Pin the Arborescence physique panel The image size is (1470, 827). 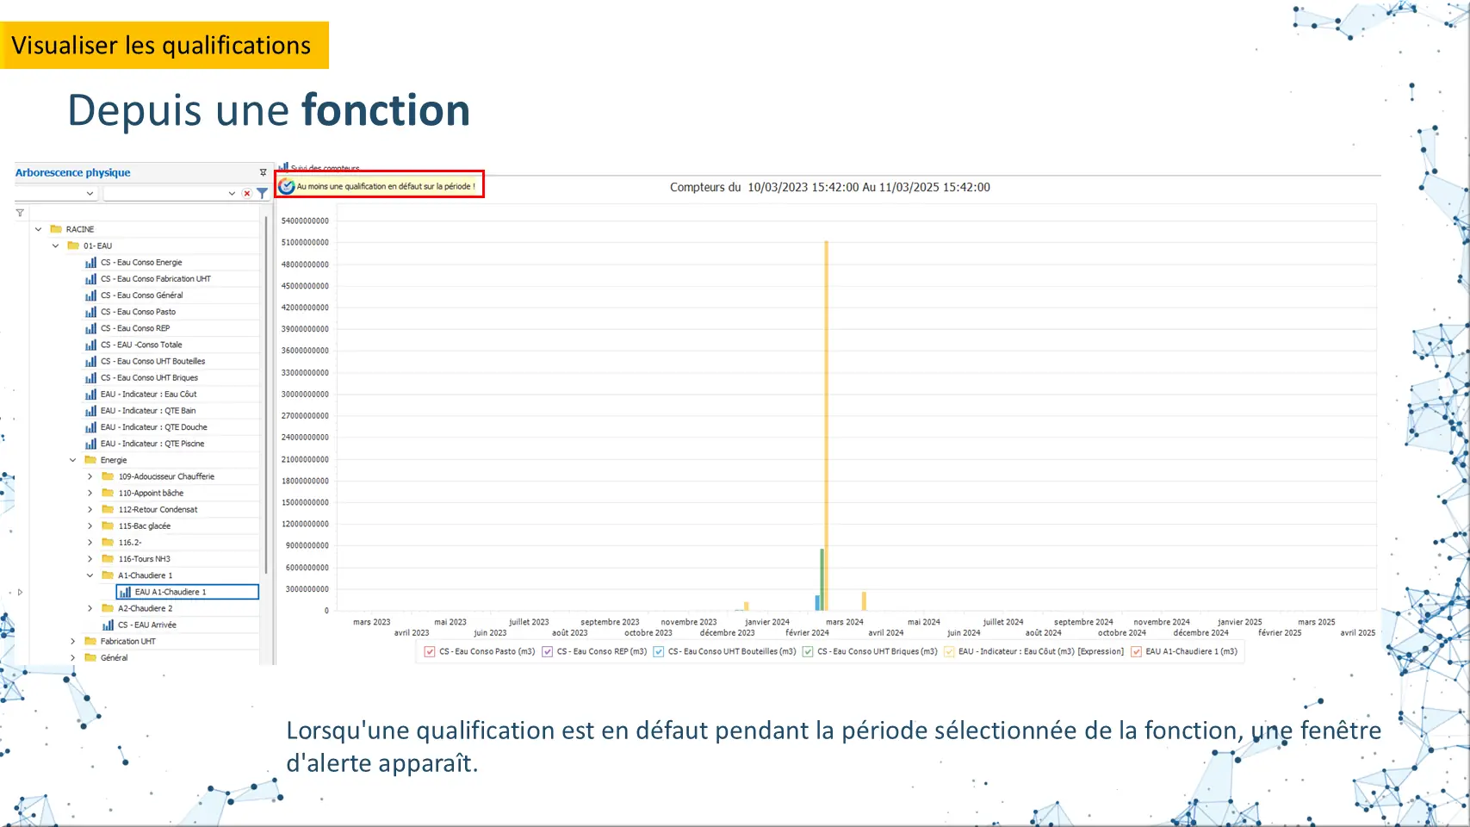(x=263, y=172)
